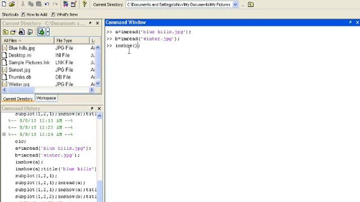
Task: Select b=imread('winter.jpg') in Command History
Action: coord(47,155)
